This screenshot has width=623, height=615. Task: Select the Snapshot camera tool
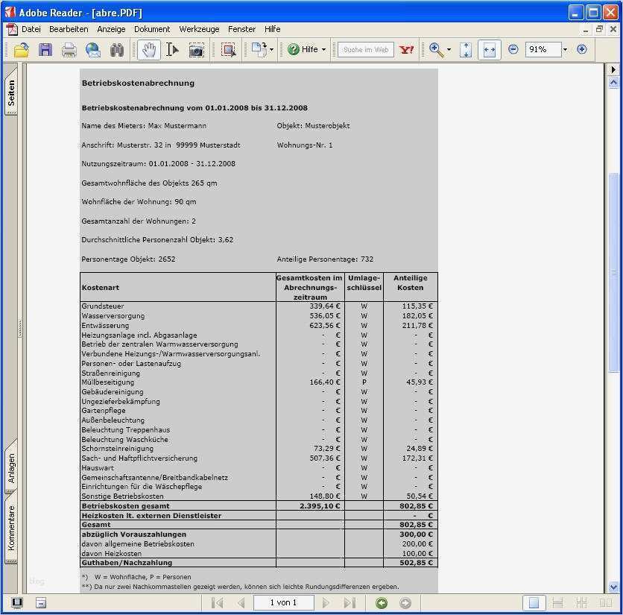click(x=196, y=49)
